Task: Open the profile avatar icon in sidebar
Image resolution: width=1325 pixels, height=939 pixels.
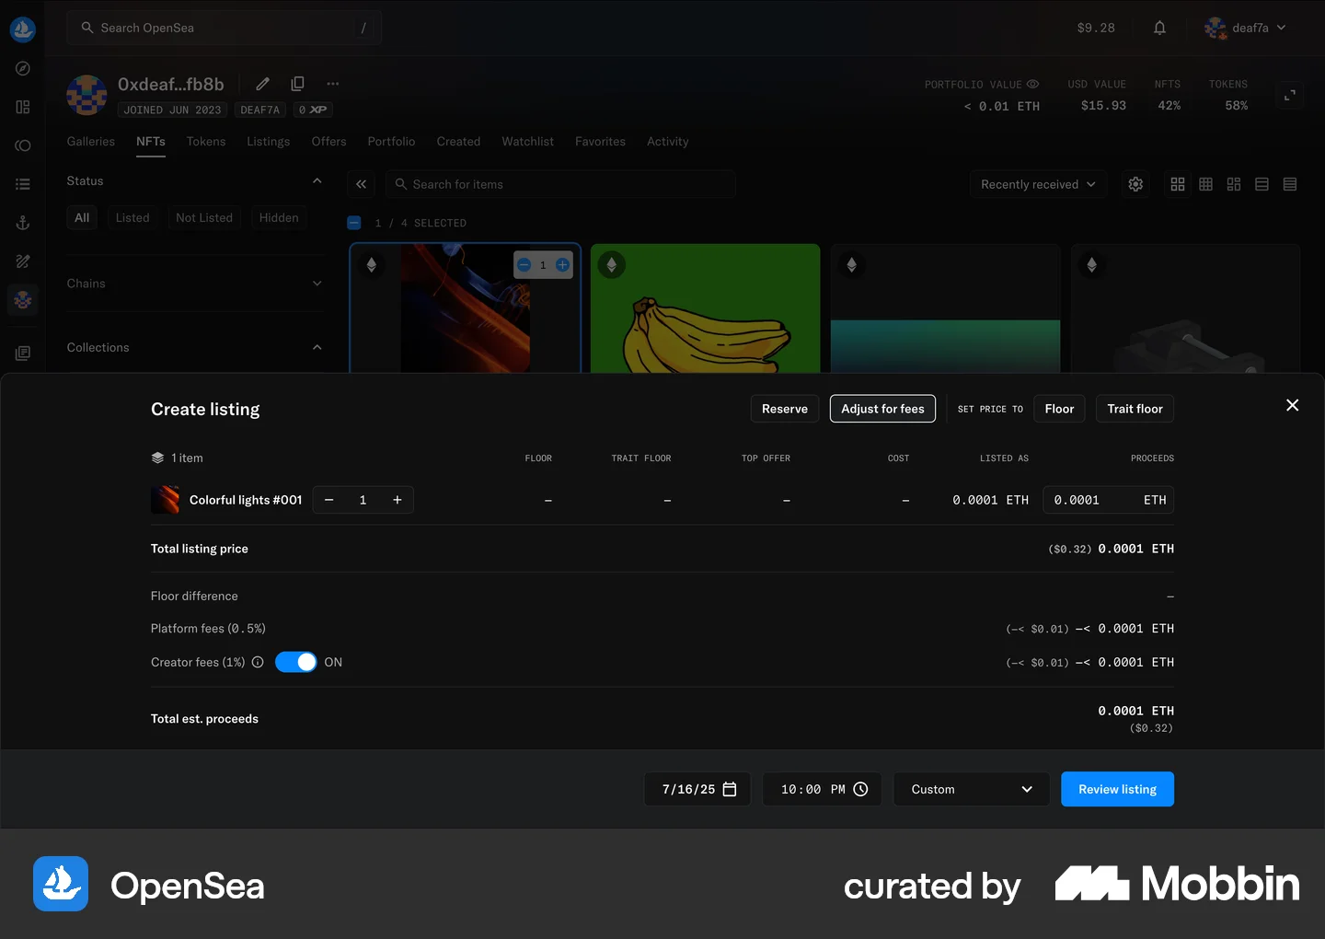Action: [23, 299]
